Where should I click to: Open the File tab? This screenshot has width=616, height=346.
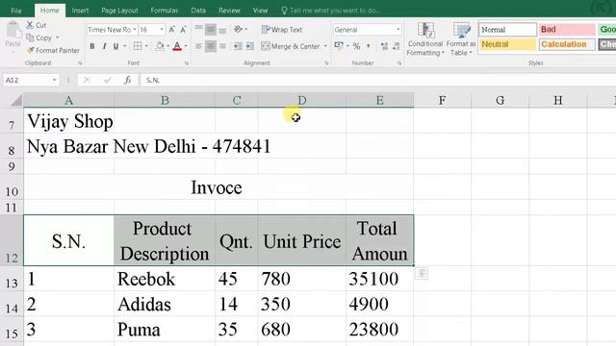16,11
